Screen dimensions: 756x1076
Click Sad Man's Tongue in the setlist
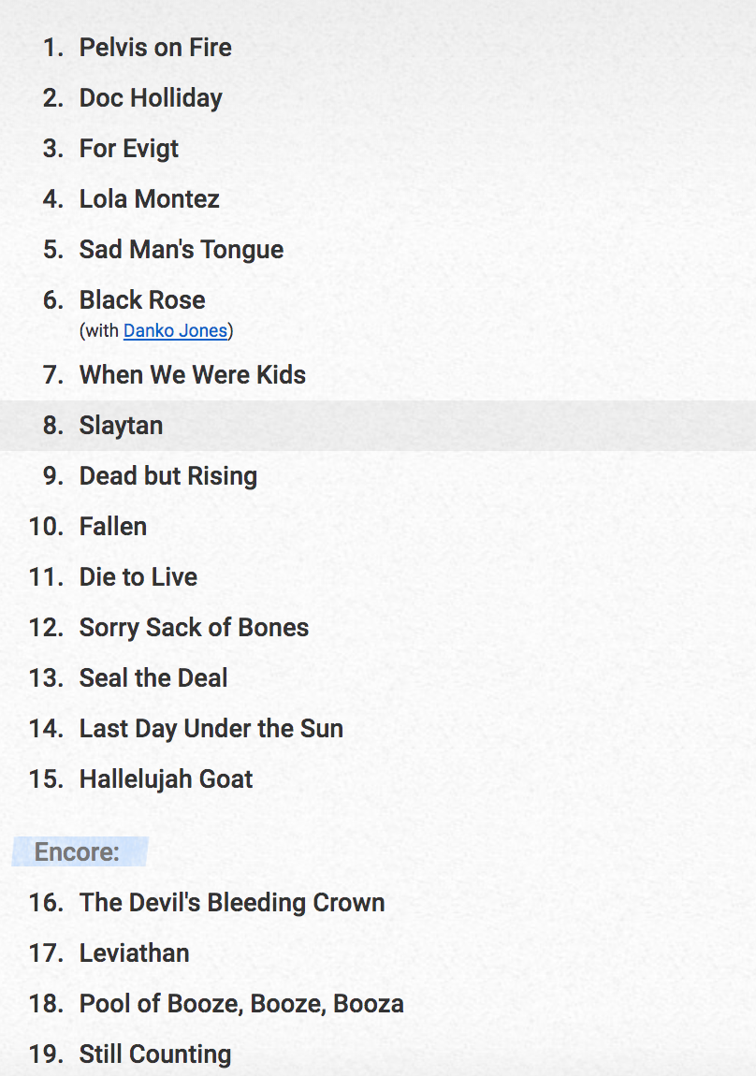pos(182,250)
